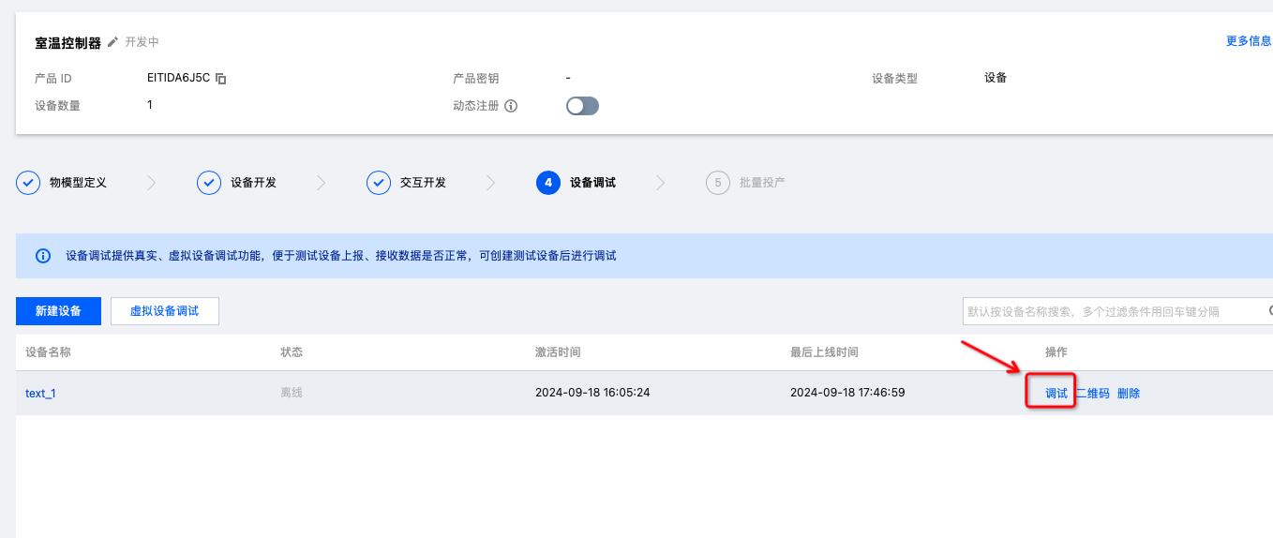Click 调试 for device text_1
Viewport: 1273px width, 538px height.
1056,394
